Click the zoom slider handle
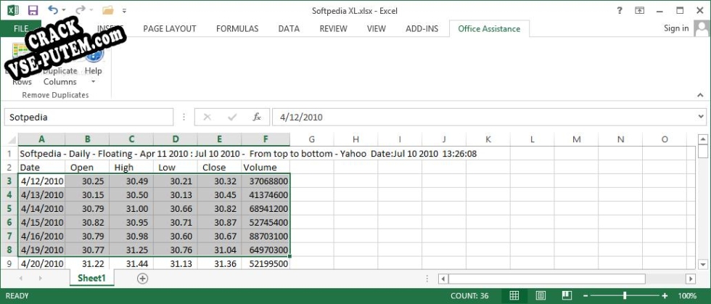The height and width of the screenshot is (304, 711). (x=625, y=296)
